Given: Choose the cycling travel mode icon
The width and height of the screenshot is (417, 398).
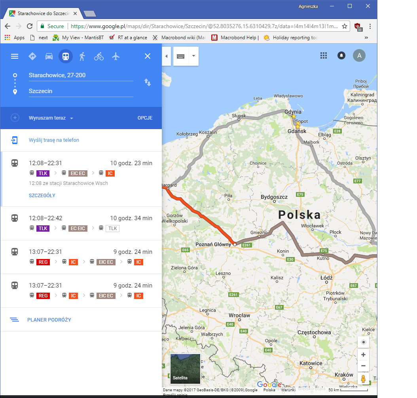Looking at the screenshot, I should click(x=99, y=56).
